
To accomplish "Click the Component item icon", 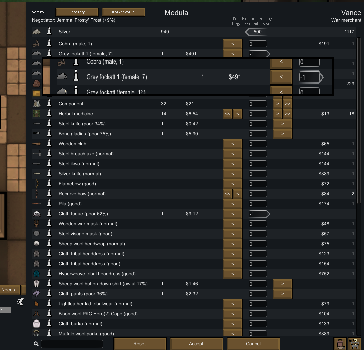I will pos(36,104).
